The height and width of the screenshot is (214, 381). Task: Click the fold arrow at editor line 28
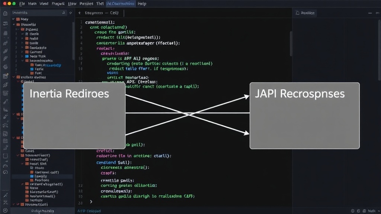pyautogui.click(x=91, y=202)
